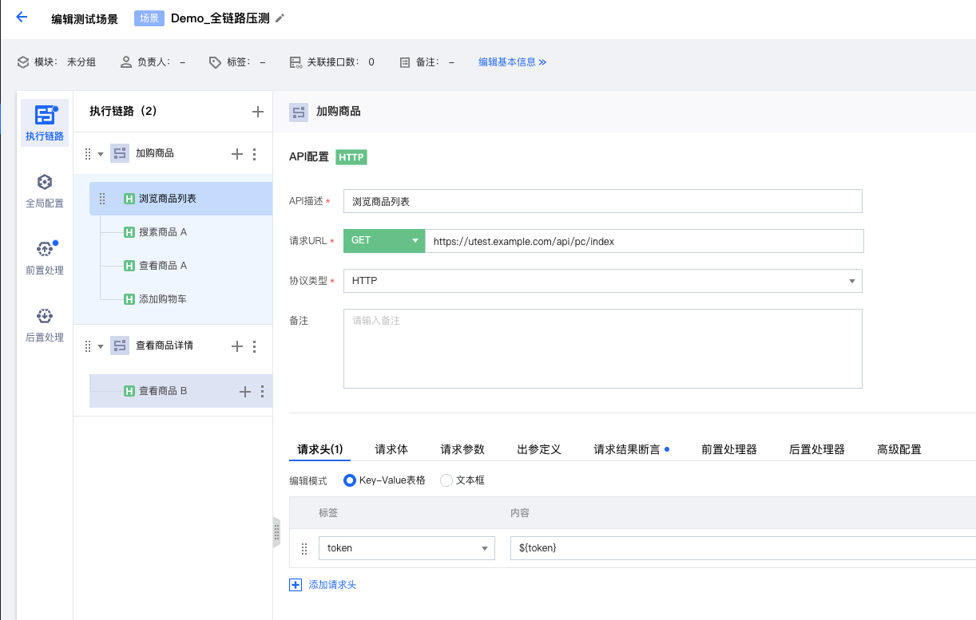Open more options menu for 加购商品 chain
The width and height of the screenshot is (976, 620).
(254, 154)
